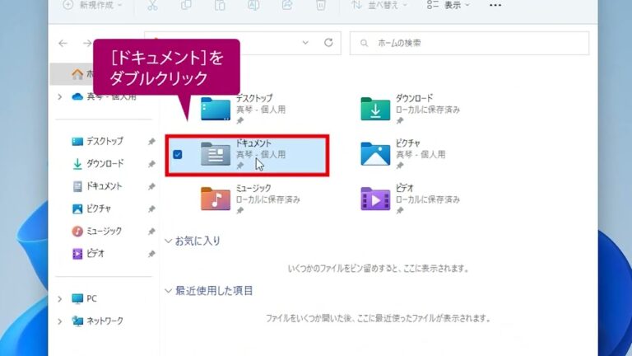Select the Home icon in sidebar
632x356 pixels.
77,74
